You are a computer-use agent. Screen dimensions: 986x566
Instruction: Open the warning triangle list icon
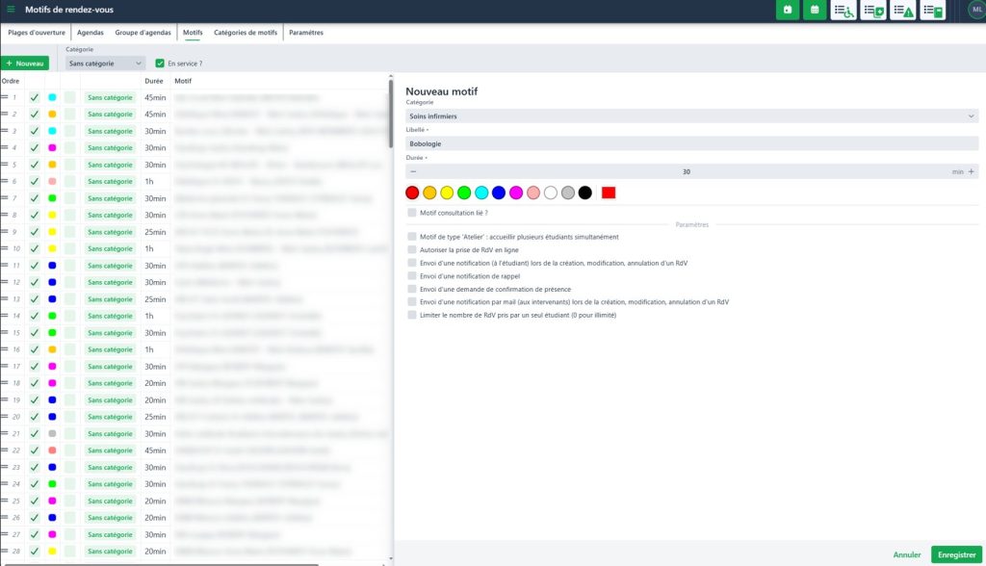[x=903, y=10]
